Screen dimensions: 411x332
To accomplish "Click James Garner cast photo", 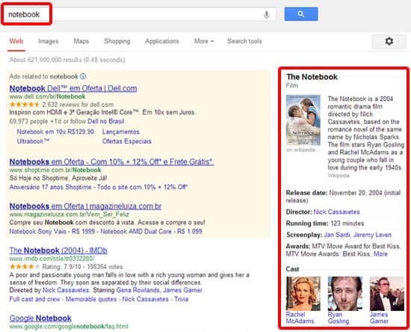I will click(x=387, y=294).
